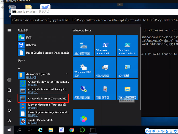
Task: Open taskbar Search
Action: click(19, 130)
